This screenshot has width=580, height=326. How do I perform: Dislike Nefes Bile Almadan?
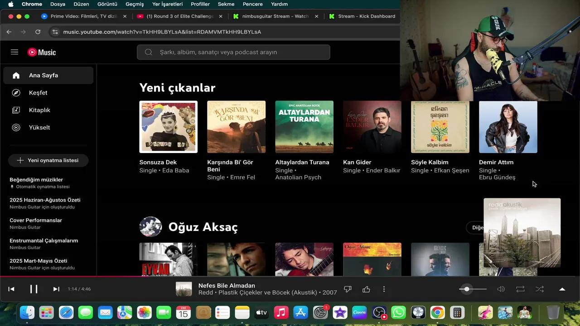(x=348, y=289)
